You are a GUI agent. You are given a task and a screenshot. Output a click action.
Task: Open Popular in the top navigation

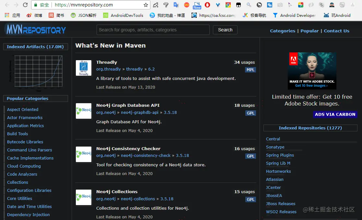tap(309, 31)
